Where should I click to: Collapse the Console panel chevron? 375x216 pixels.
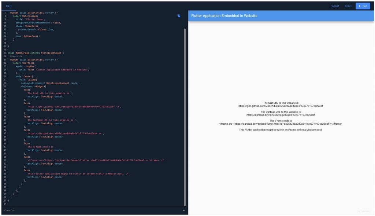pos(183,210)
